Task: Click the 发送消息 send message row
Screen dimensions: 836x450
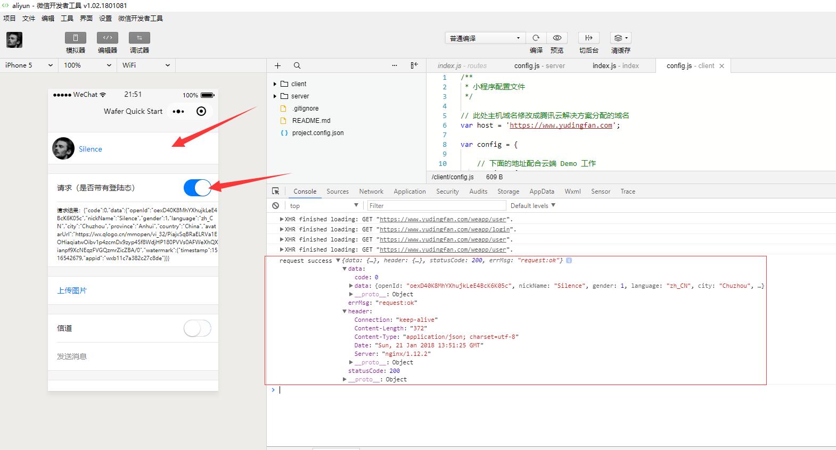Action: click(x=133, y=356)
